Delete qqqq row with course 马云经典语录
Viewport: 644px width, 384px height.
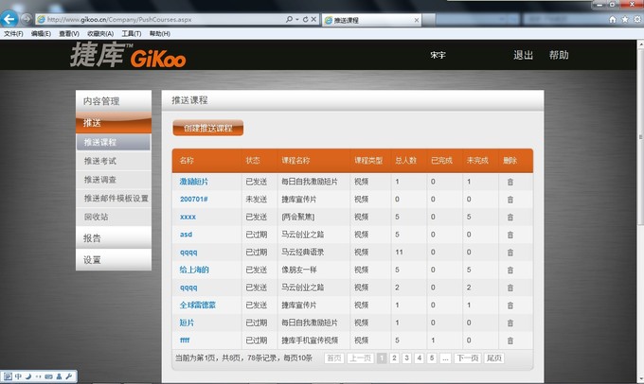(x=510, y=253)
